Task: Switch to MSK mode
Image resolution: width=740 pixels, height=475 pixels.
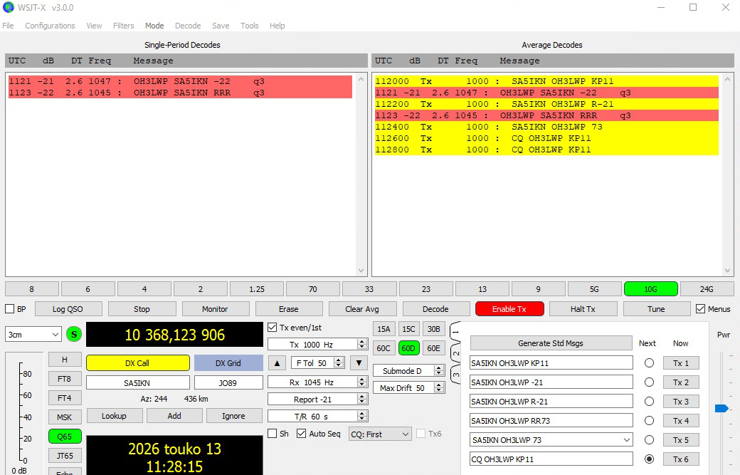Action: 65,417
